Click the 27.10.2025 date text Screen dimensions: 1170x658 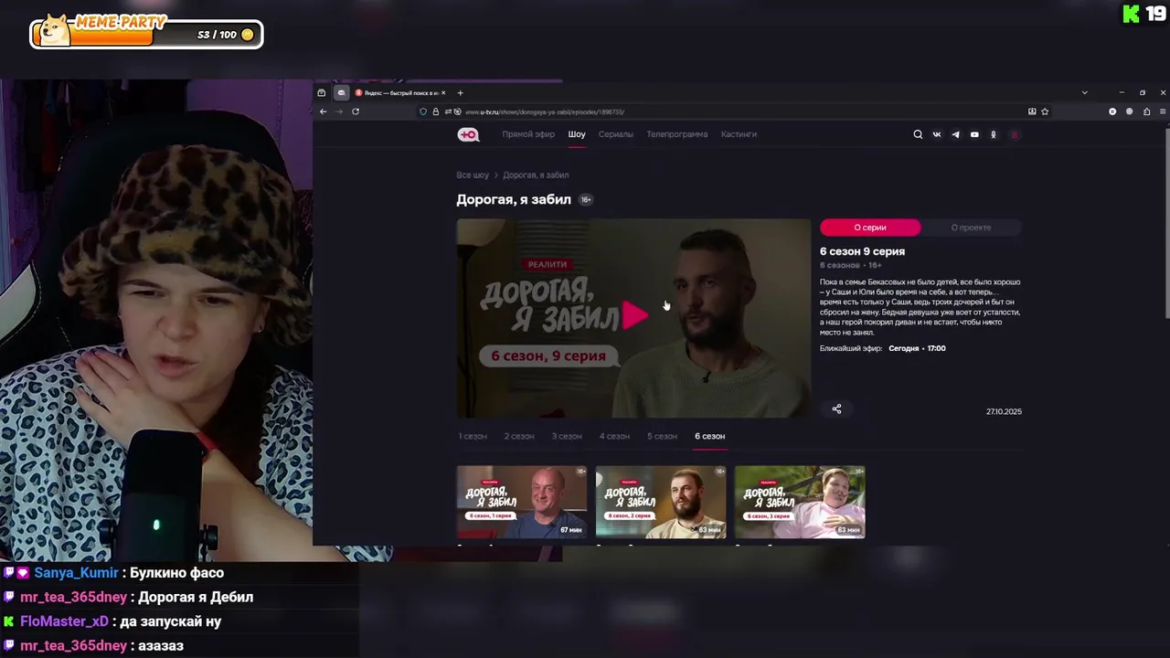click(x=1004, y=411)
